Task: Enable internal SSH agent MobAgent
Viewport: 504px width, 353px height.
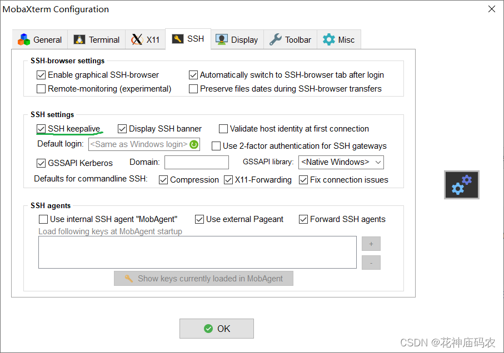Action: (43, 219)
